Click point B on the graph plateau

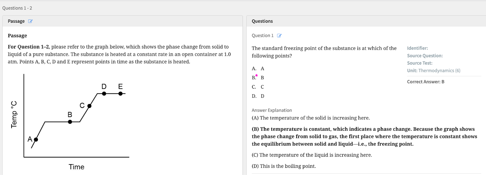point(70,122)
